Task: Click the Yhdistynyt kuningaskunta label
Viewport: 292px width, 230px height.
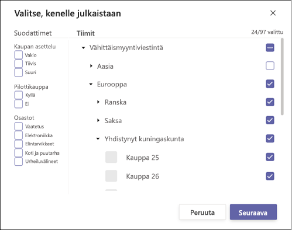Action: point(144,139)
